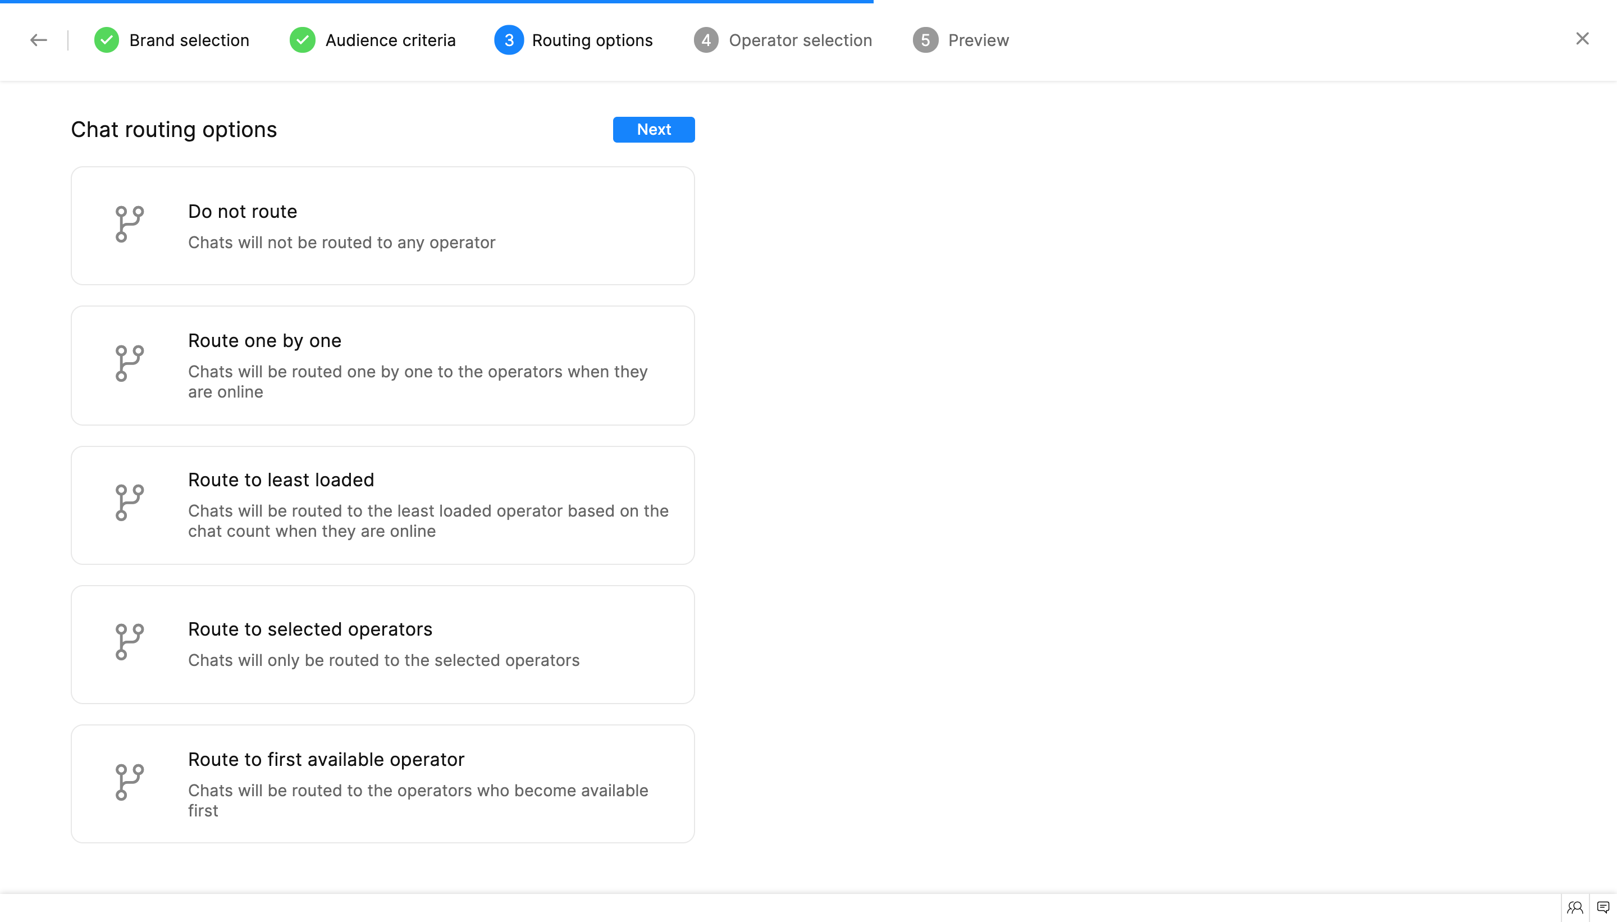Choose Route to least loaded option
The width and height of the screenshot is (1617, 922).
pos(382,505)
